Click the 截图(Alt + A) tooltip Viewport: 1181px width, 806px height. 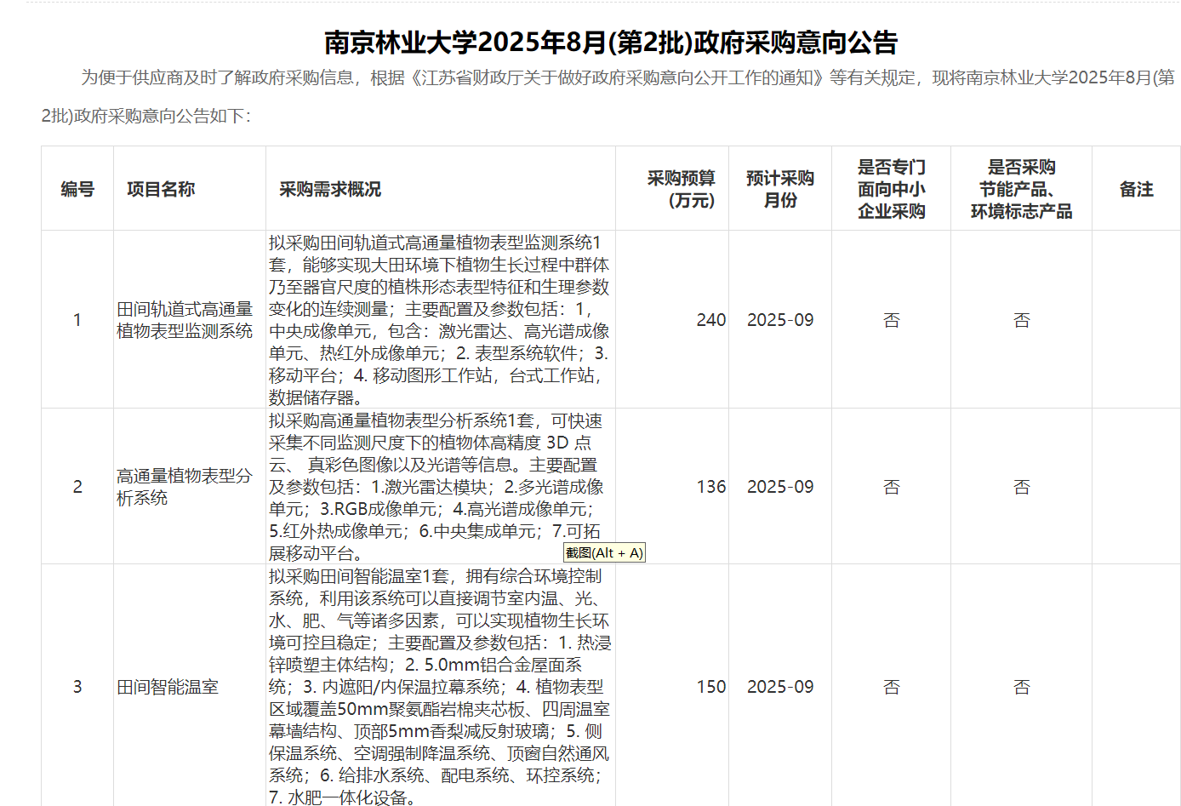[x=604, y=552]
